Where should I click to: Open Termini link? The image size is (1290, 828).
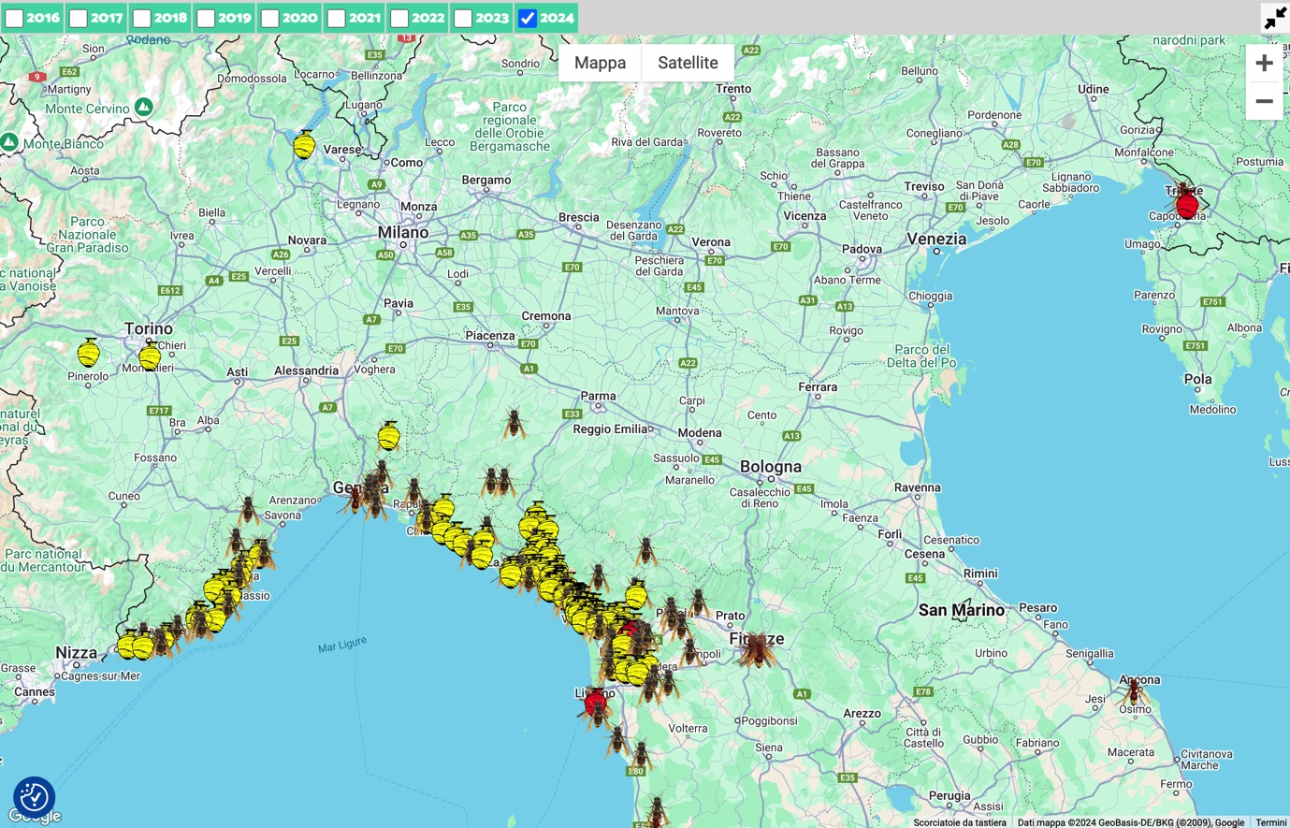click(x=1270, y=822)
